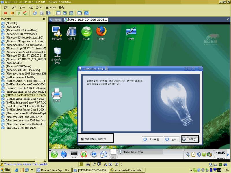Expand hidden Windows tray icons with the chevron

tap(191, 170)
